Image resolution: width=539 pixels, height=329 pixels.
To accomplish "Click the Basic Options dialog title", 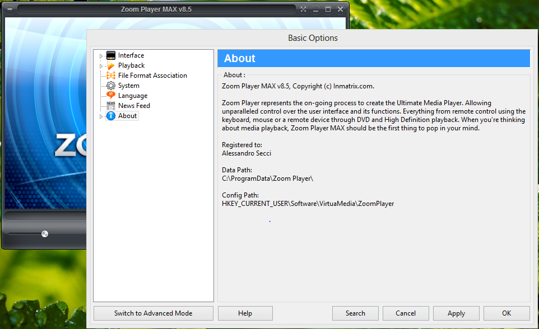I will point(313,38).
